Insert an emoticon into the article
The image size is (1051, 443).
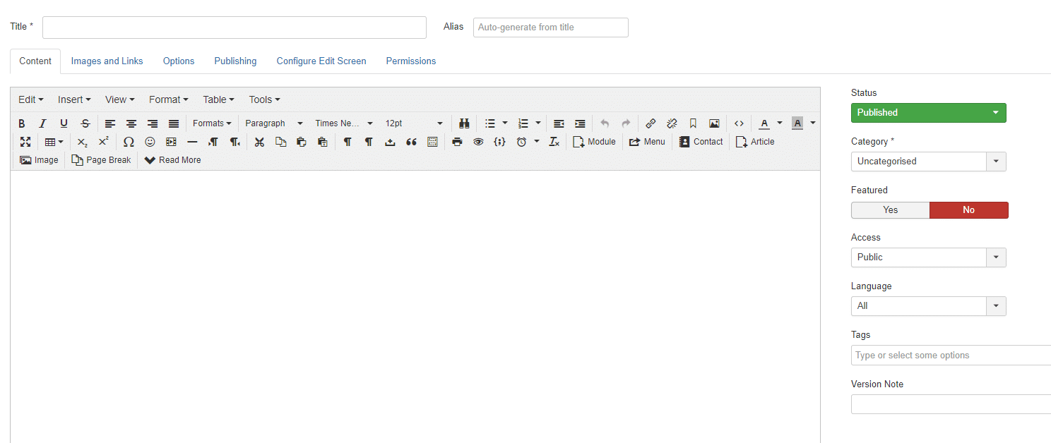[x=149, y=141]
